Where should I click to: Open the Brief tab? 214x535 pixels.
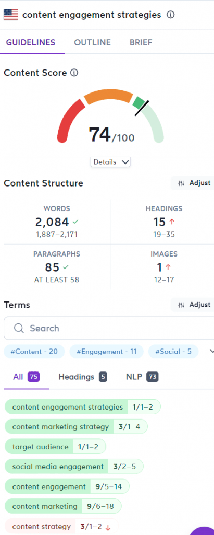[141, 43]
